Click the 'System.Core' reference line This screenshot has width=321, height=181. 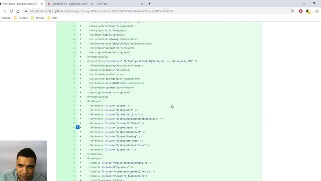point(113,110)
